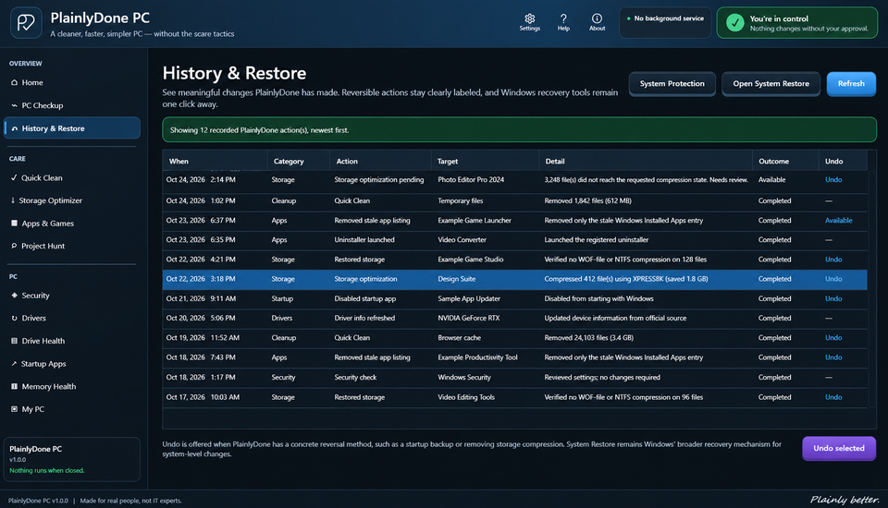Viewport: 888px width, 508px height.
Task: Click Available link for Example Game Launcher
Action: (x=838, y=221)
